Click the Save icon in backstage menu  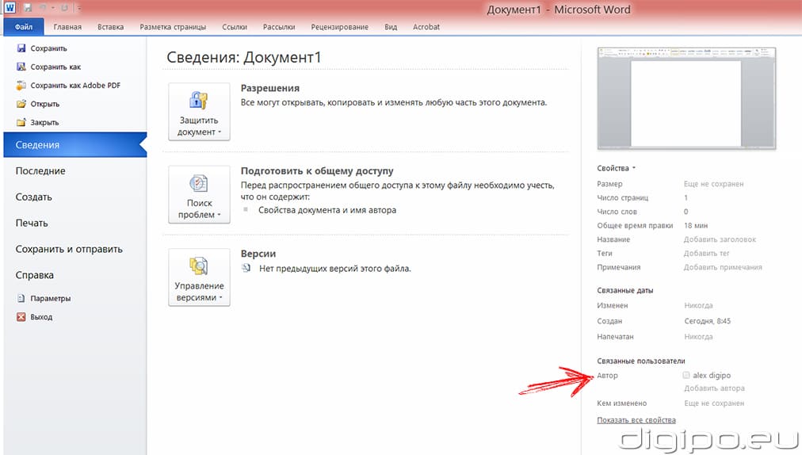click(21, 49)
